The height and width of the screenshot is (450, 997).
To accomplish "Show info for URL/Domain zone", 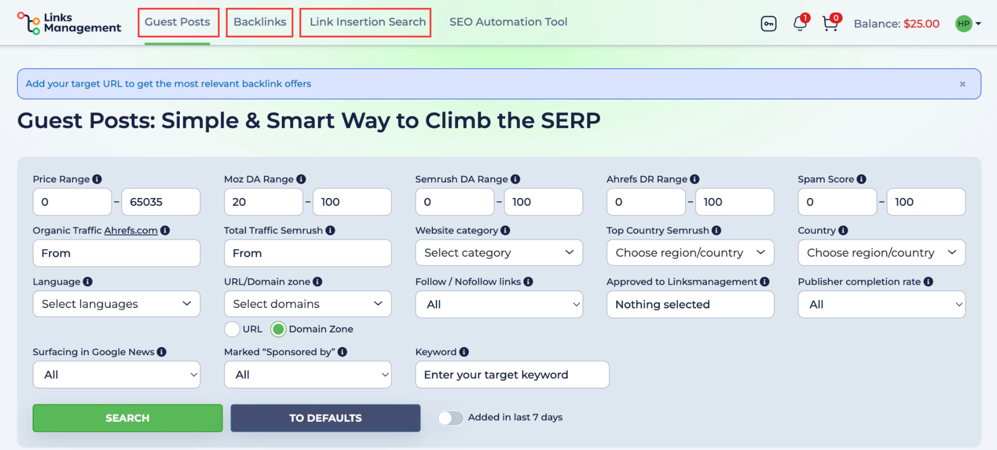I will [317, 281].
